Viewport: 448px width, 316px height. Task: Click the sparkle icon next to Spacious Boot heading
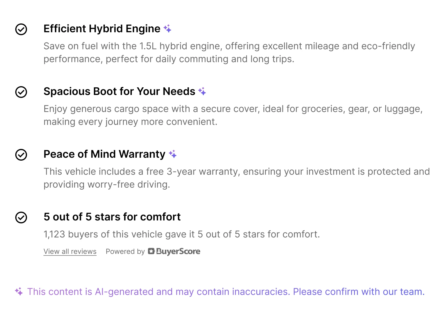pos(203,91)
